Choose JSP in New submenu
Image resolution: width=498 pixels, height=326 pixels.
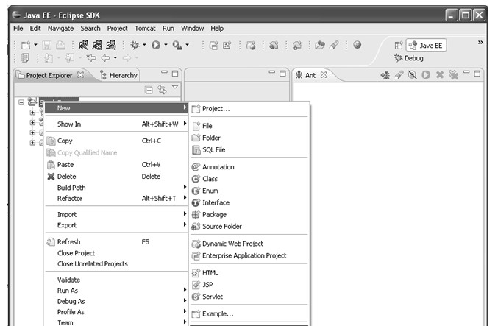click(x=249, y=285)
